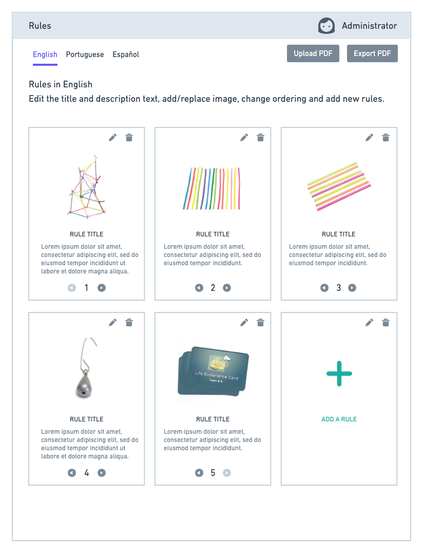Image resolution: width=423 pixels, height=553 pixels.
Task: Click the Administrator avatar icon
Action: [x=326, y=26]
